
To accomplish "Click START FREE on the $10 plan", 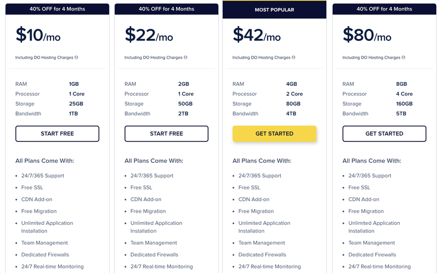I will pyautogui.click(x=58, y=133).
